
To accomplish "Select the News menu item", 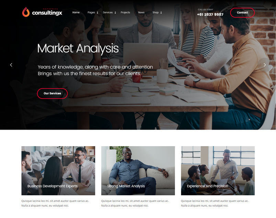I will click(141, 12).
